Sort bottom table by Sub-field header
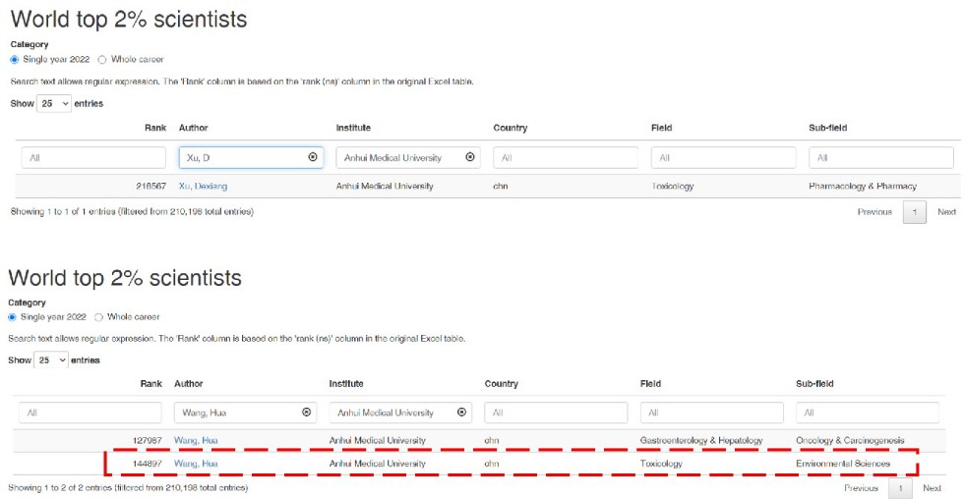This screenshot has width=964, height=499. tap(814, 384)
